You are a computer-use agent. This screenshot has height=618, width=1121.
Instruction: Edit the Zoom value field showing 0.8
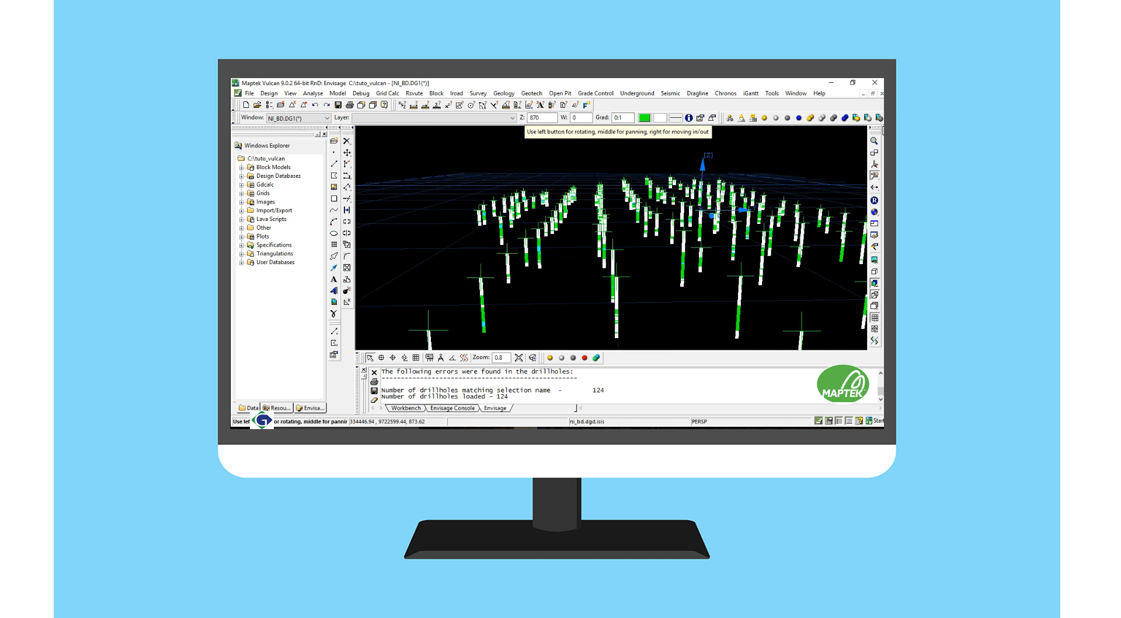click(x=501, y=357)
